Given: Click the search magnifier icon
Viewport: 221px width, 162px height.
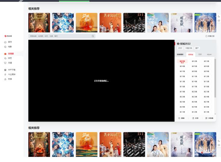Looking at the screenshot, I should [93, 36].
